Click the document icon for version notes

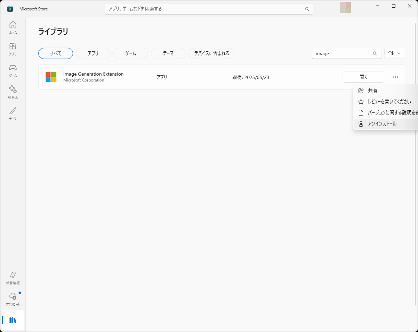tap(361, 113)
